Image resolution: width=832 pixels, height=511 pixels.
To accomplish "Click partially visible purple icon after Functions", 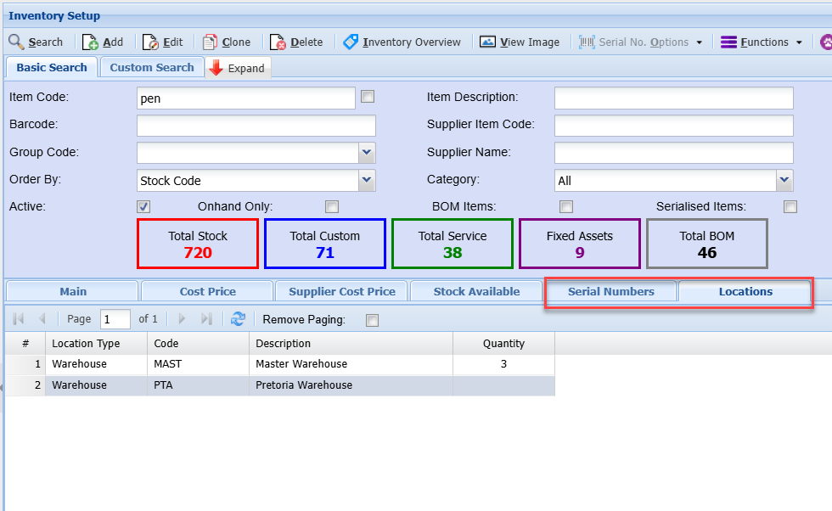I will coord(826,42).
